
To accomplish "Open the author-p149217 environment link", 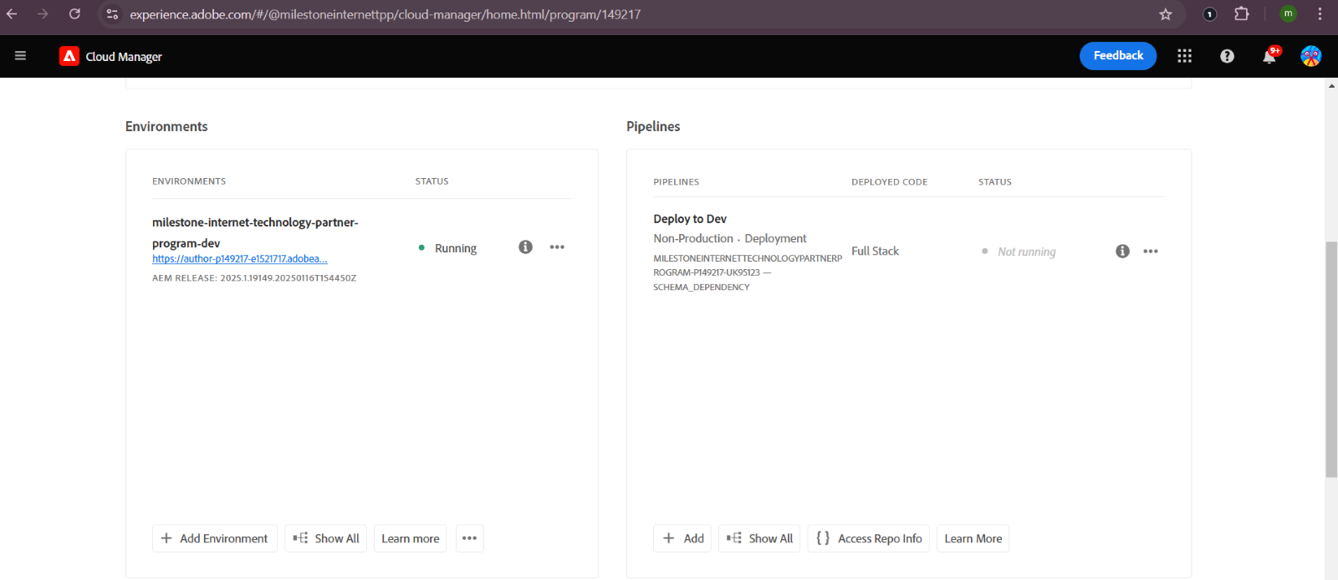I will [x=240, y=259].
